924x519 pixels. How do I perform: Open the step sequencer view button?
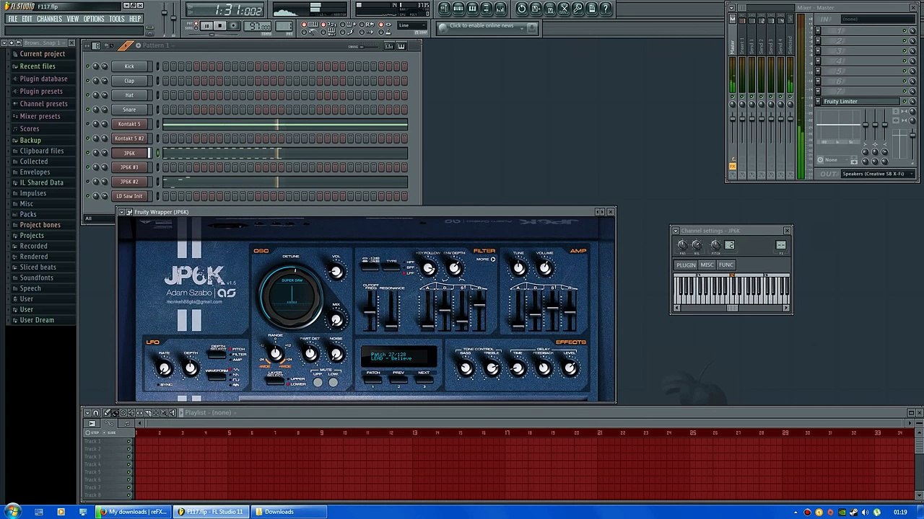[x=458, y=9]
